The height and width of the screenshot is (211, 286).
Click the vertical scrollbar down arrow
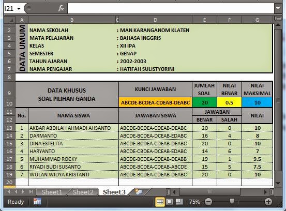tap(278, 183)
